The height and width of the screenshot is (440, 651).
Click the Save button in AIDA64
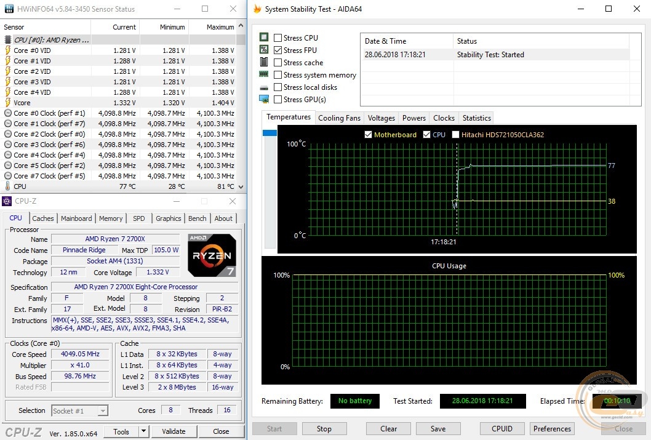(x=438, y=429)
